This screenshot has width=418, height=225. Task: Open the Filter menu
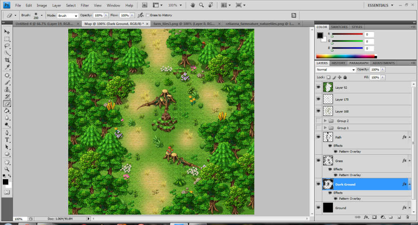pos(85,5)
